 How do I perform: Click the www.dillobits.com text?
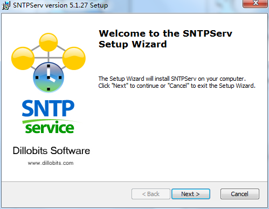coord(51,163)
